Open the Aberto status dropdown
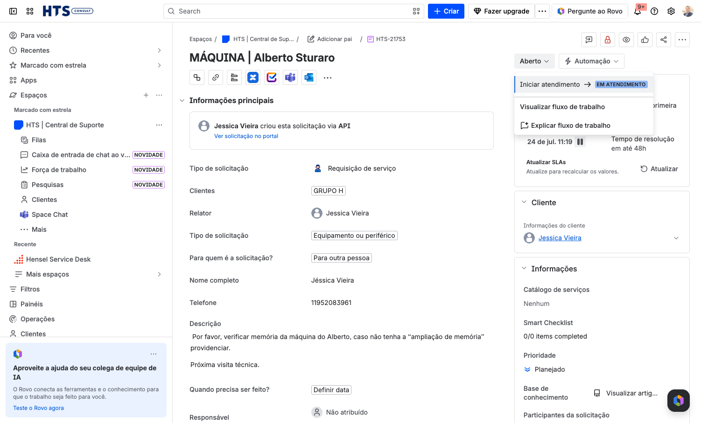 coord(534,61)
